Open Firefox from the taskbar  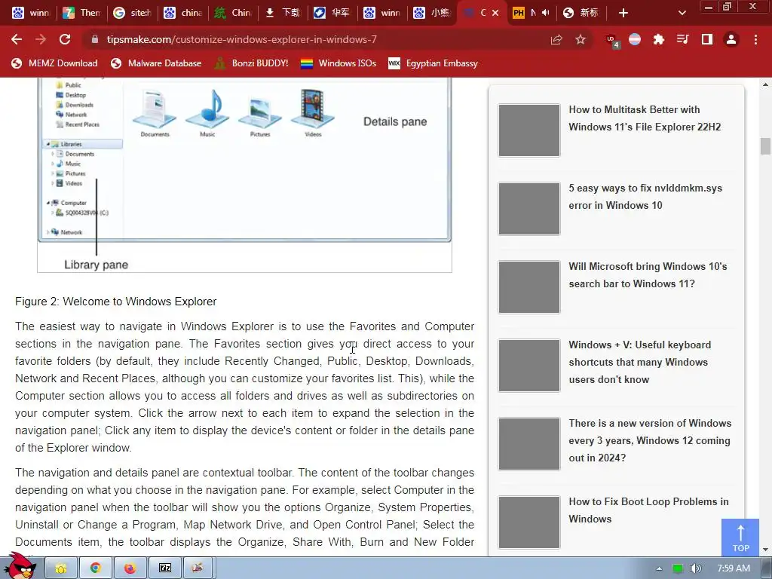click(x=130, y=568)
